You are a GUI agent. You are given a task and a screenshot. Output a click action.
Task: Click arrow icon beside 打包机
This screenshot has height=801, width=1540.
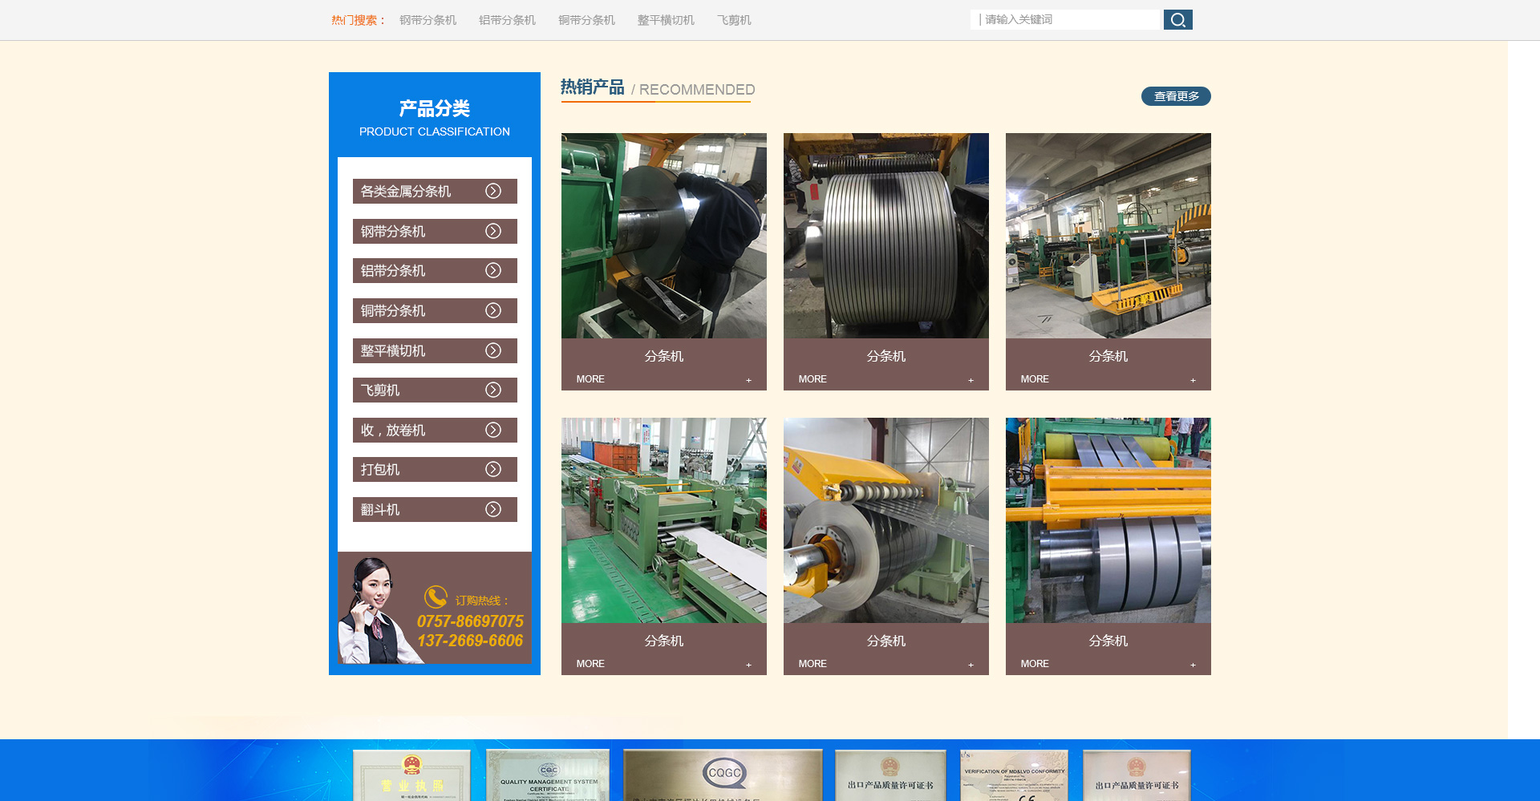tap(493, 469)
